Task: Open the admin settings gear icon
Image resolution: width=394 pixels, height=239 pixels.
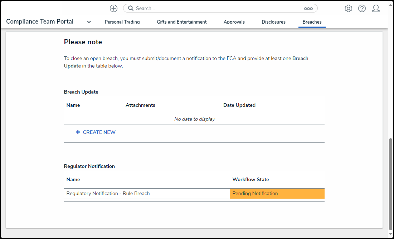Action: click(348, 9)
